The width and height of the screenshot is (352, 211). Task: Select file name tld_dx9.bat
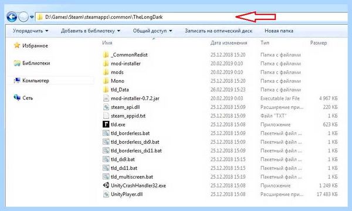point(123,159)
